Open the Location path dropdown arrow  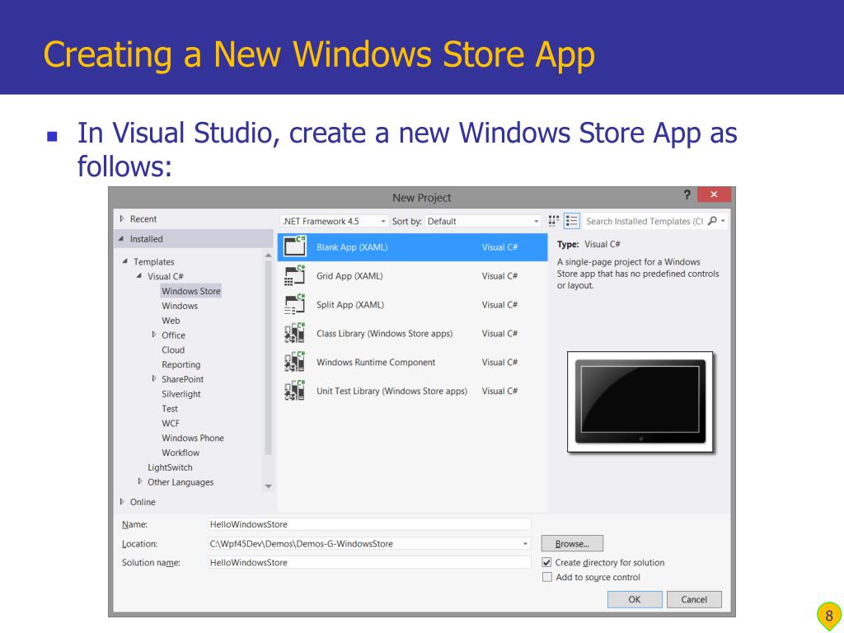(525, 544)
